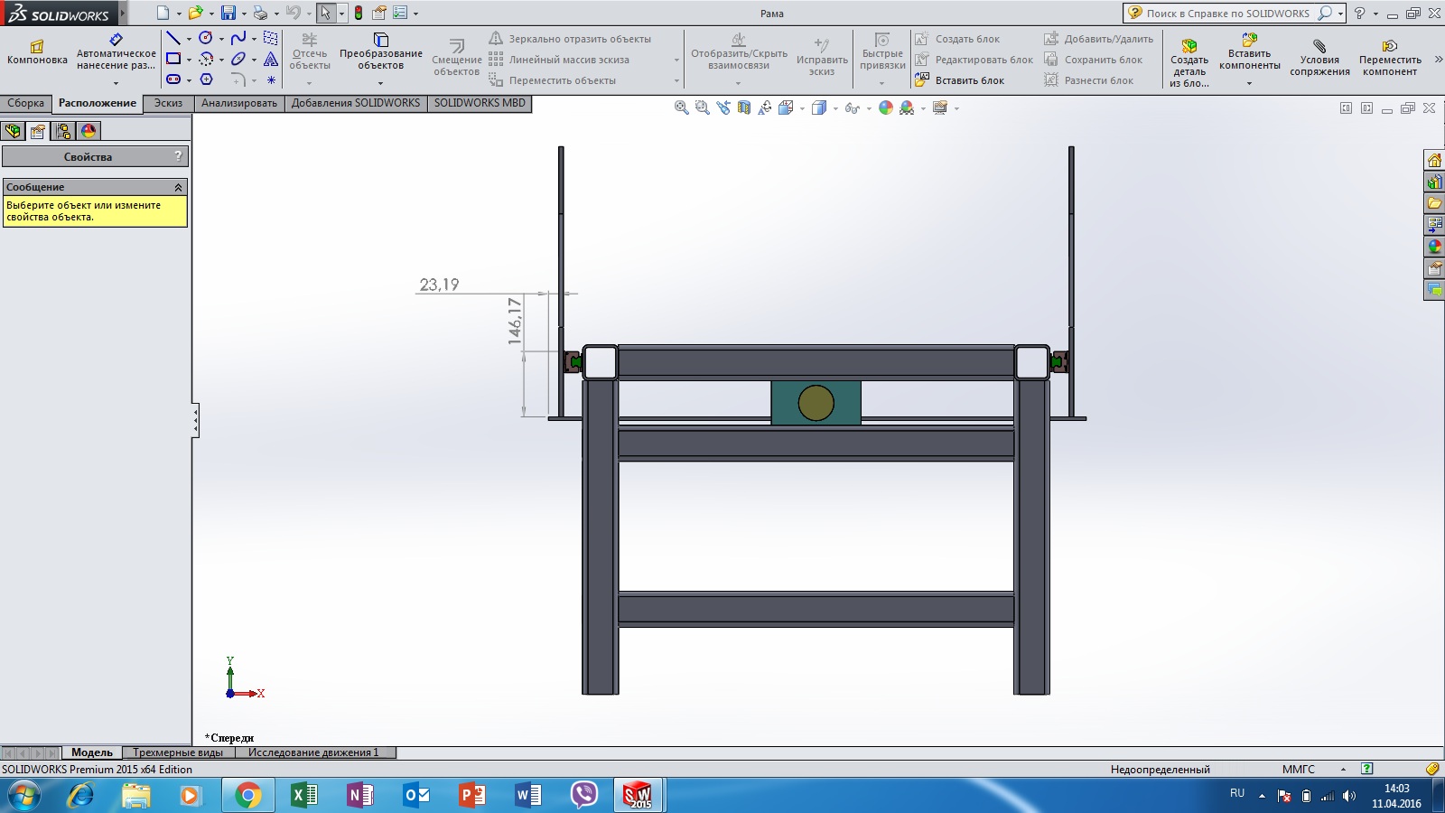The height and width of the screenshot is (813, 1445).
Task: Toggle Отобразить/Скрыть взаимосвязи
Action: (x=739, y=52)
